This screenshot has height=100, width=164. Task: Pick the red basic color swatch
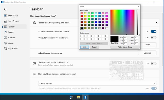[x=82, y=16]
